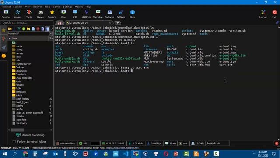Open the Sessions star toolbar icon

[52, 14]
